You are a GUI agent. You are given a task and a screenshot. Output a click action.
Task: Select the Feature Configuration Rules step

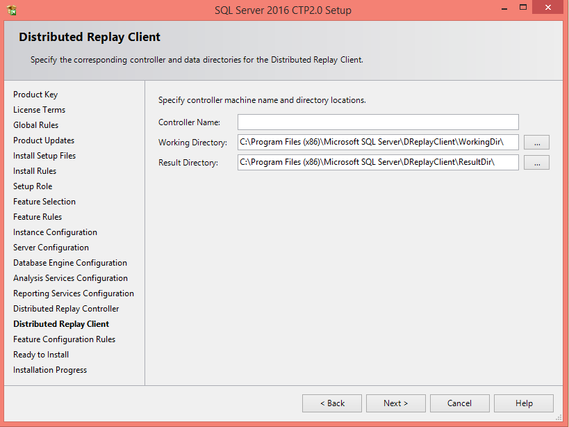pos(64,339)
